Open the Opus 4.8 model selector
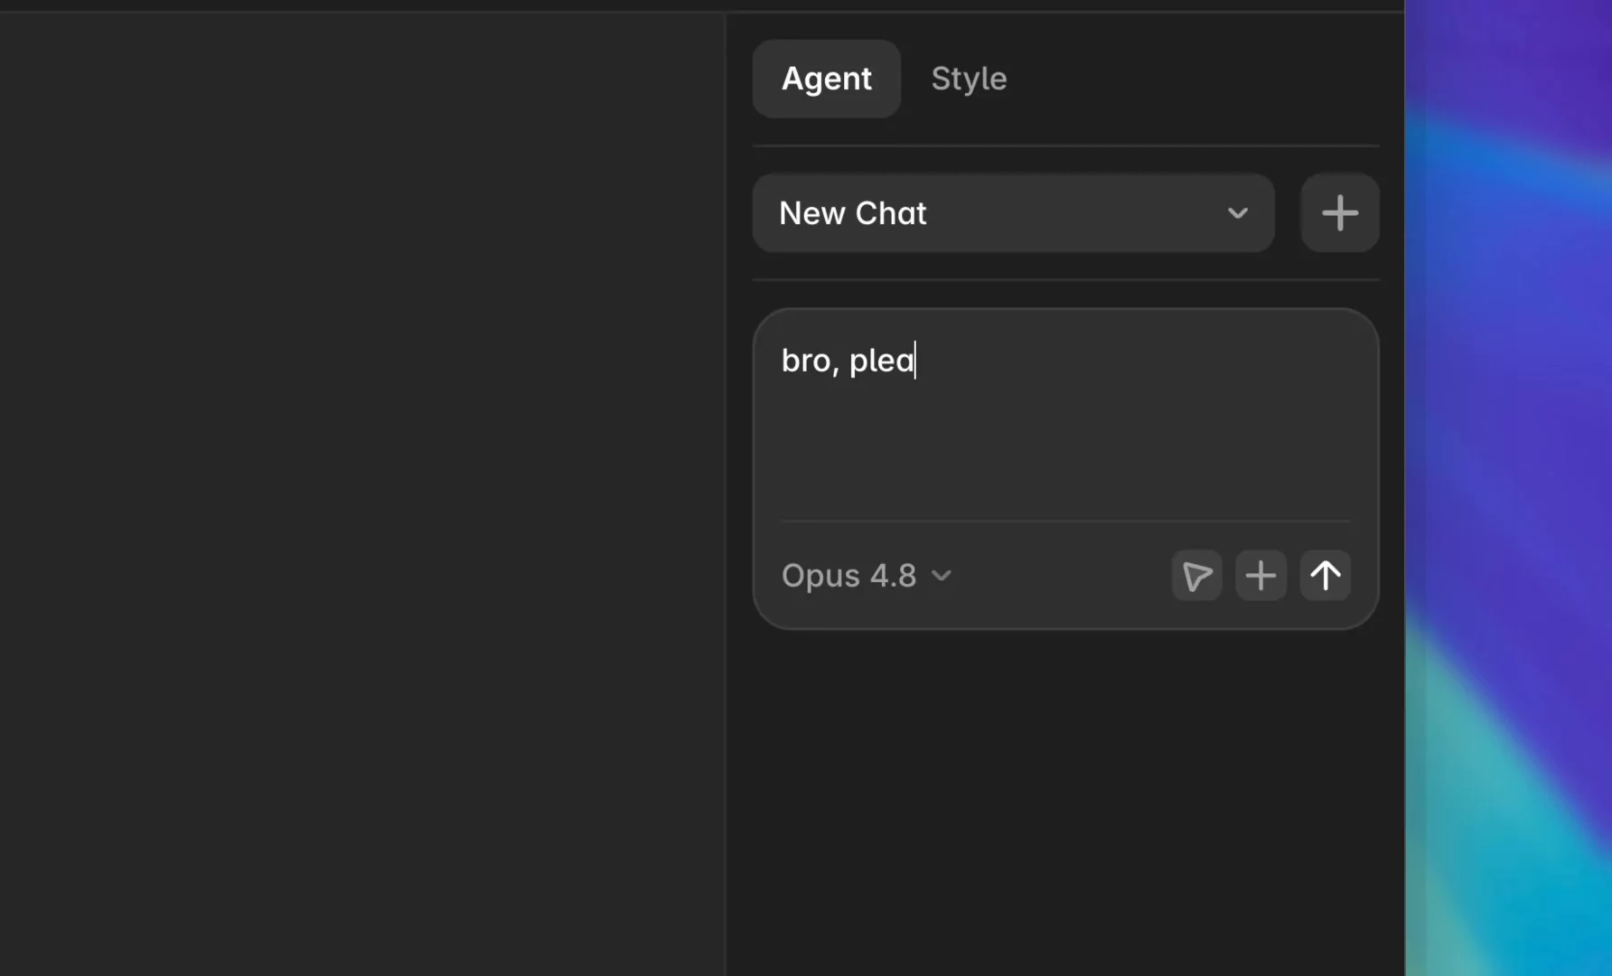This screenshot has height=976, width=1612. pyautogui.click(x=866, y=576)
